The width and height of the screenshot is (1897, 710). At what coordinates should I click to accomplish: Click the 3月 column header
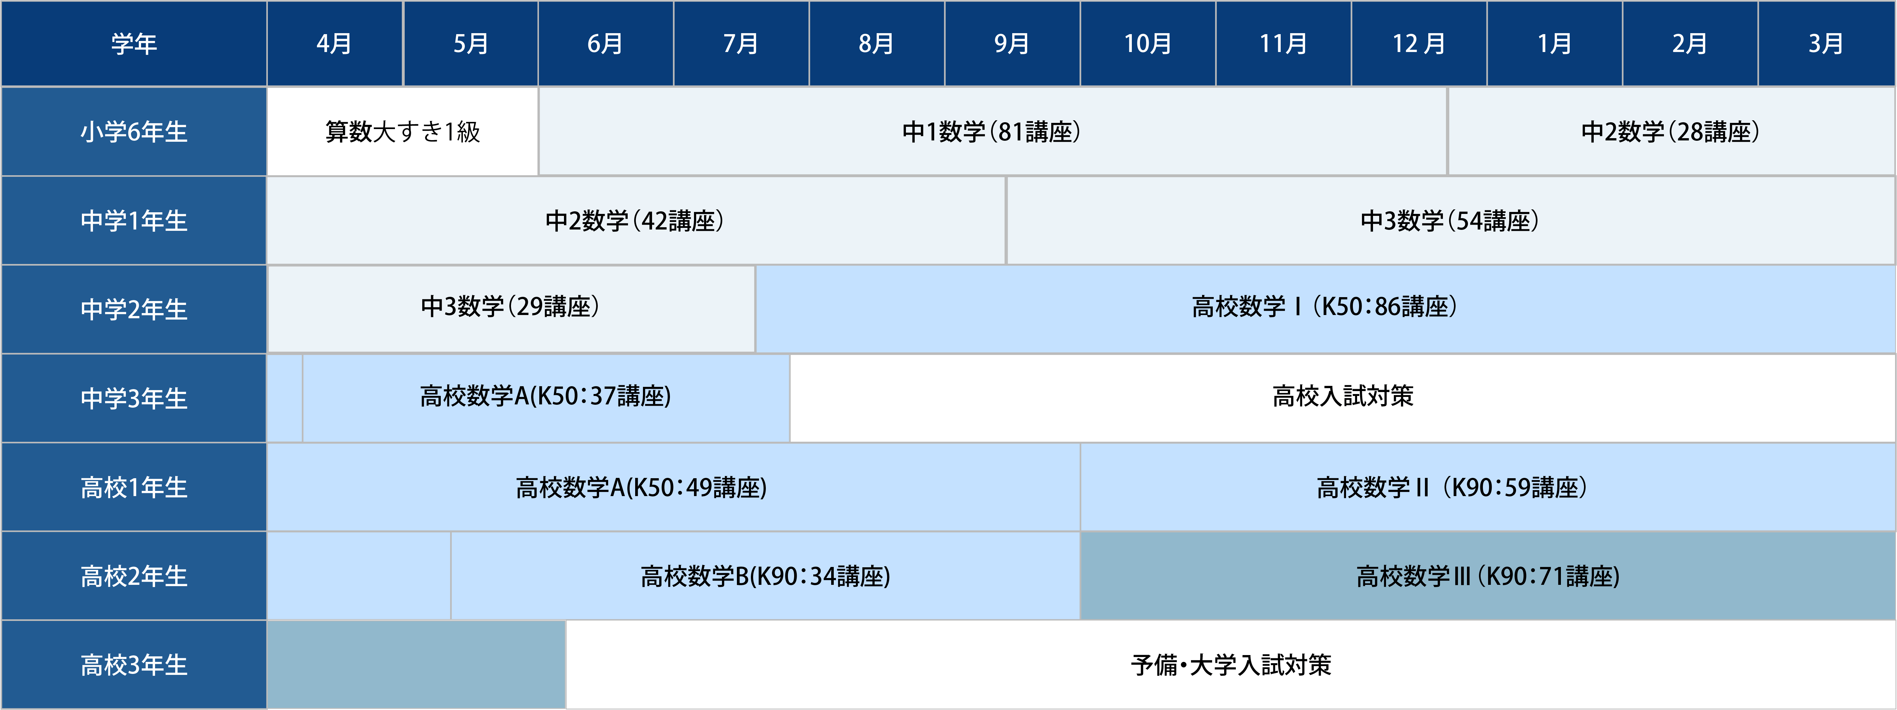click(1826, 44)
